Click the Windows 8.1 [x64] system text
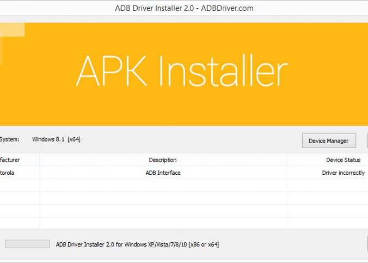 [56, 139]
